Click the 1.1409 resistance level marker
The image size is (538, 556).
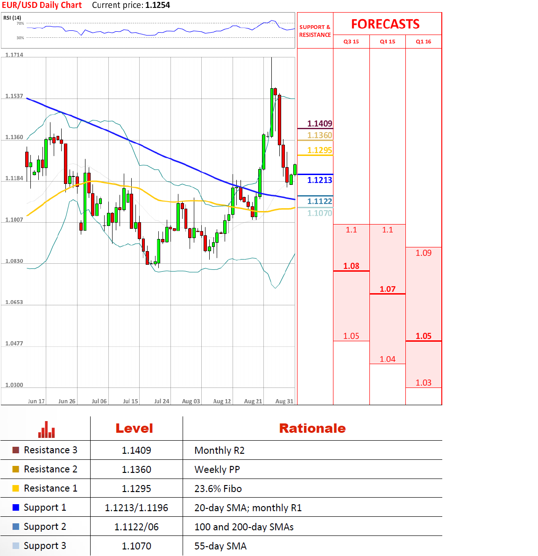click(x=319, y=124)
